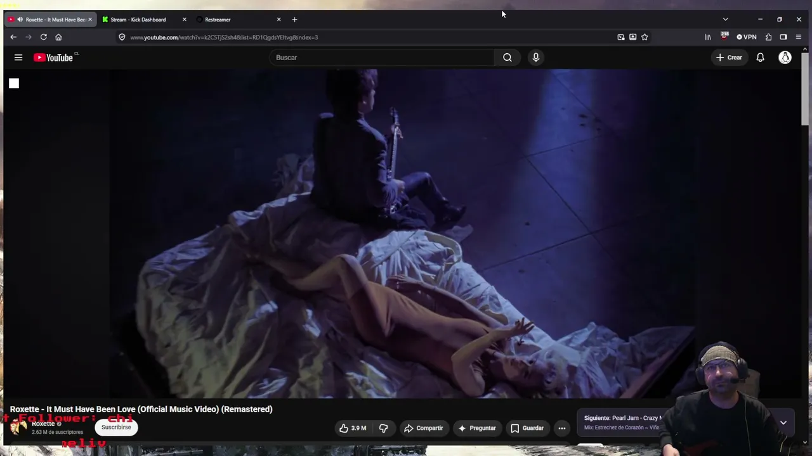812x456 pixels.
Task: Open more actions for the video
Action: [x=561, y=428]
